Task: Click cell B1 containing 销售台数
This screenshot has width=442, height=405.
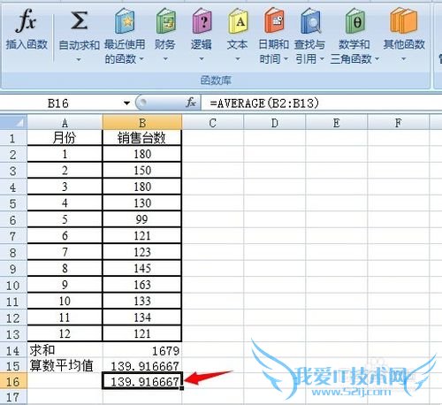Action: (142, 138)
